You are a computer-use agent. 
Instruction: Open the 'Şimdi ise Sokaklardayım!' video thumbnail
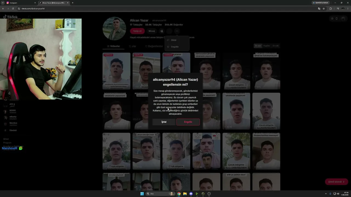[266, 71]
